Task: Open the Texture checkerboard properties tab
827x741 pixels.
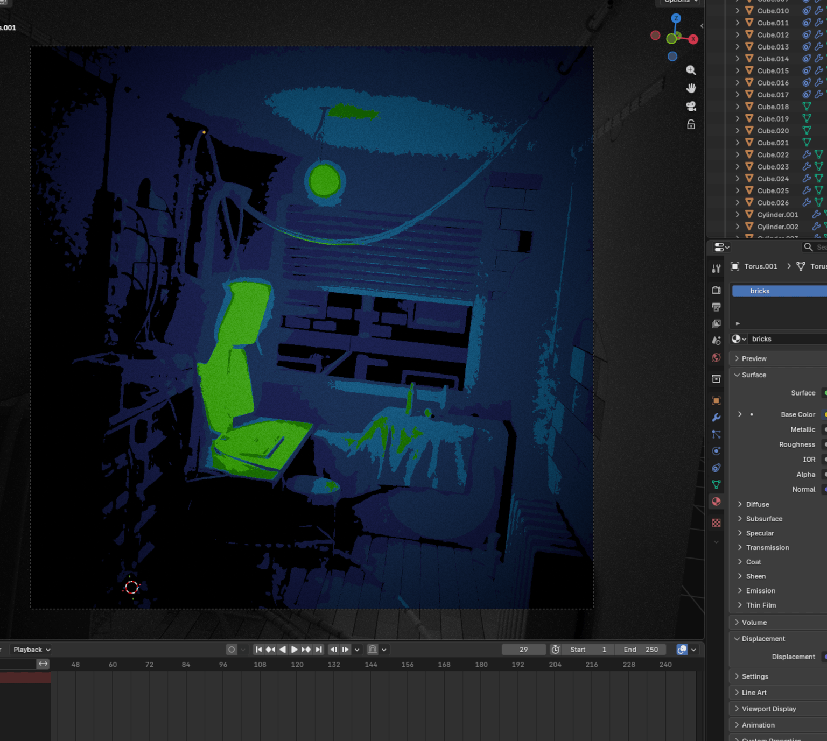Action: [716, 523]
